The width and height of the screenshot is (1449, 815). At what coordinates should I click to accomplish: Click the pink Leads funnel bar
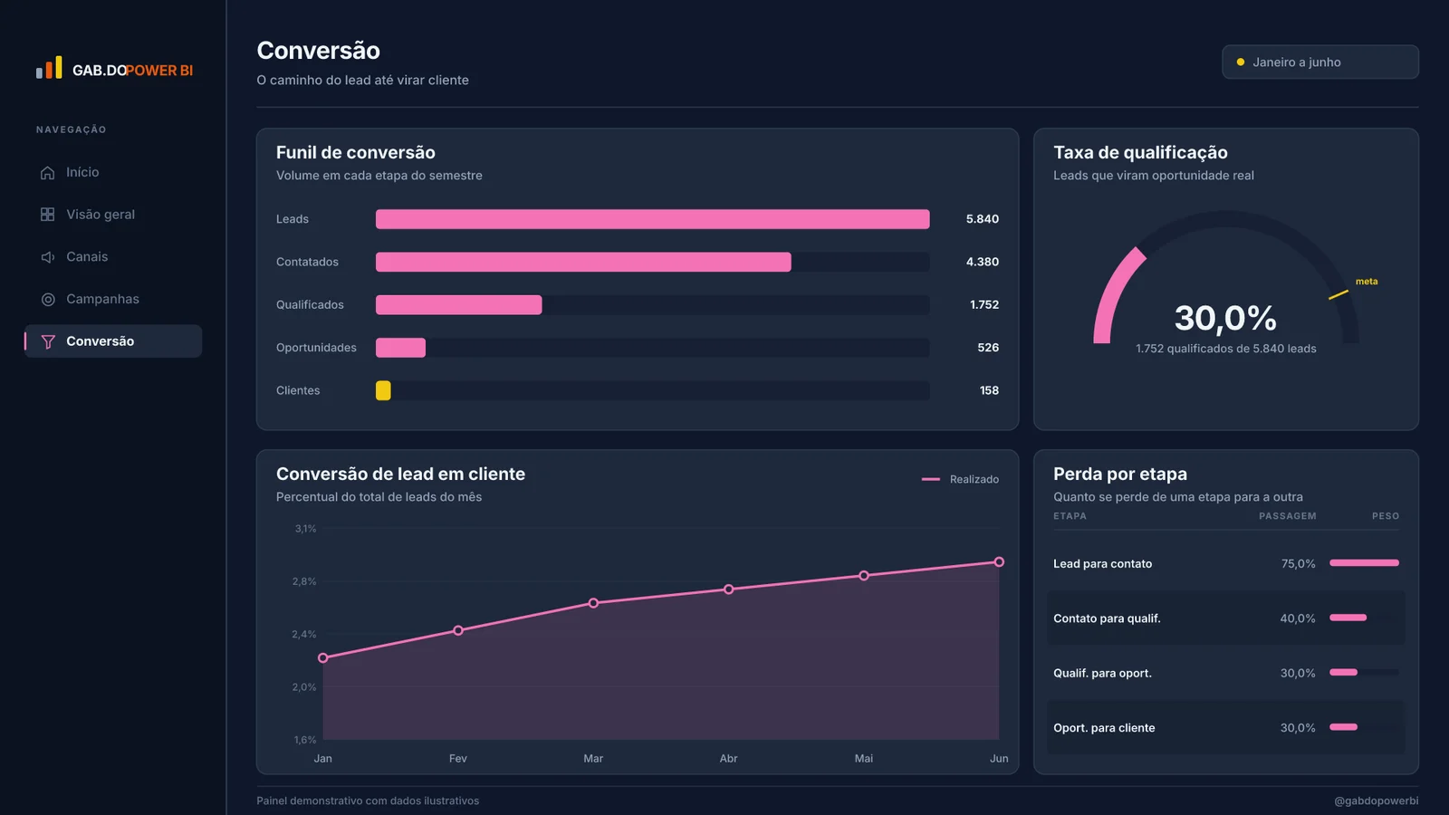(x=652, y=219)
